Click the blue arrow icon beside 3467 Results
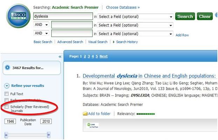218x140 pixels. (7, 68)
